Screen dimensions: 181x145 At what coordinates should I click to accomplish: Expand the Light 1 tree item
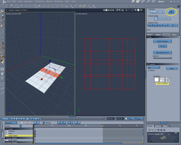tap(7, 134)
